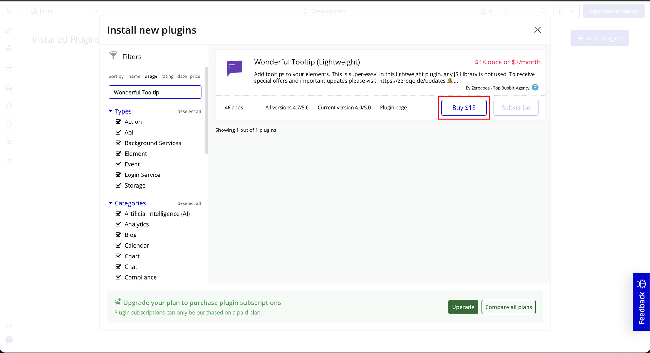Open the Feedback side tab
Viewport: 650px width, 353px height.
(641, 302)
